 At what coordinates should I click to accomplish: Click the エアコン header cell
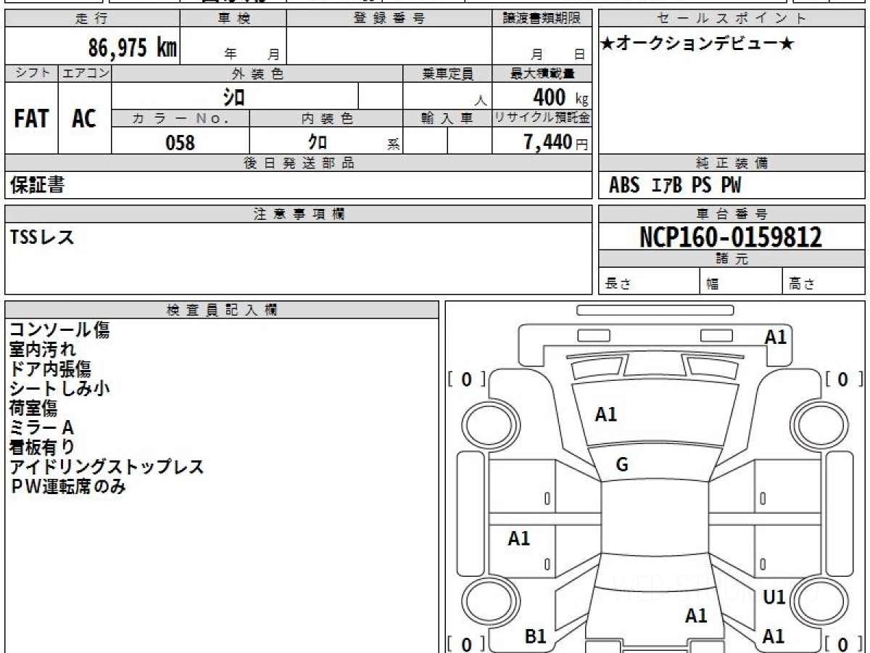click(85, 73)
